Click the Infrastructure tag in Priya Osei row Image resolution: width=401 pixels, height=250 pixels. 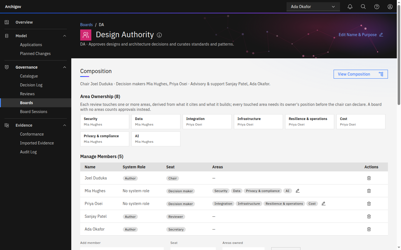(x=249, y=204)
